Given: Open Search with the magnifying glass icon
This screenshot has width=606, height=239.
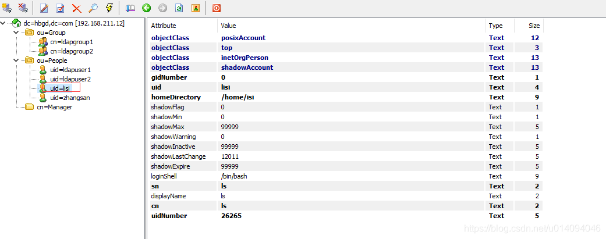Looking at the screenshot, I should 93,8.
